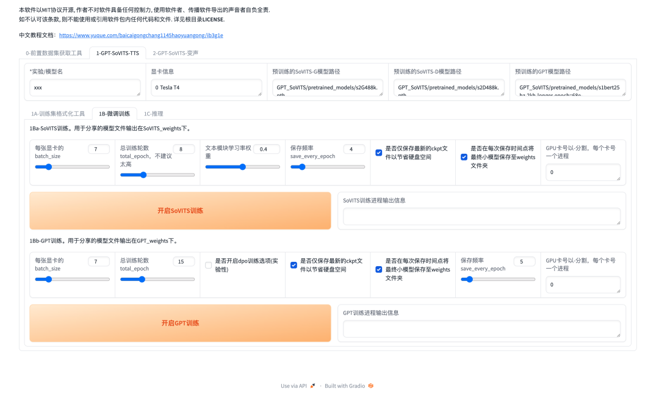Switch to 1A-训练集格式化工具 tab

click(x=58, y=114)
